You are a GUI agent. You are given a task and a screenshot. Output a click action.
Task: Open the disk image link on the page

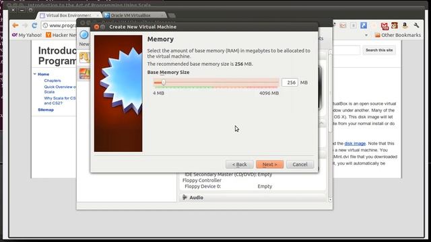(x=355, y=143)
